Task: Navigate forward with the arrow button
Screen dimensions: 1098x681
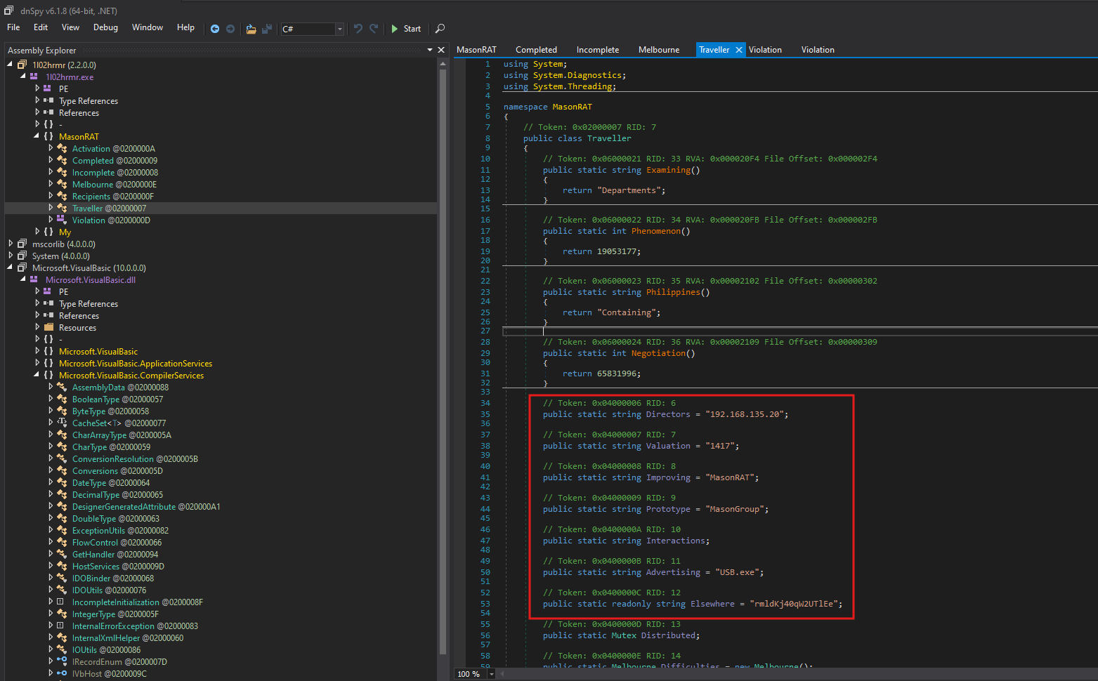Action: coord(230,29)
